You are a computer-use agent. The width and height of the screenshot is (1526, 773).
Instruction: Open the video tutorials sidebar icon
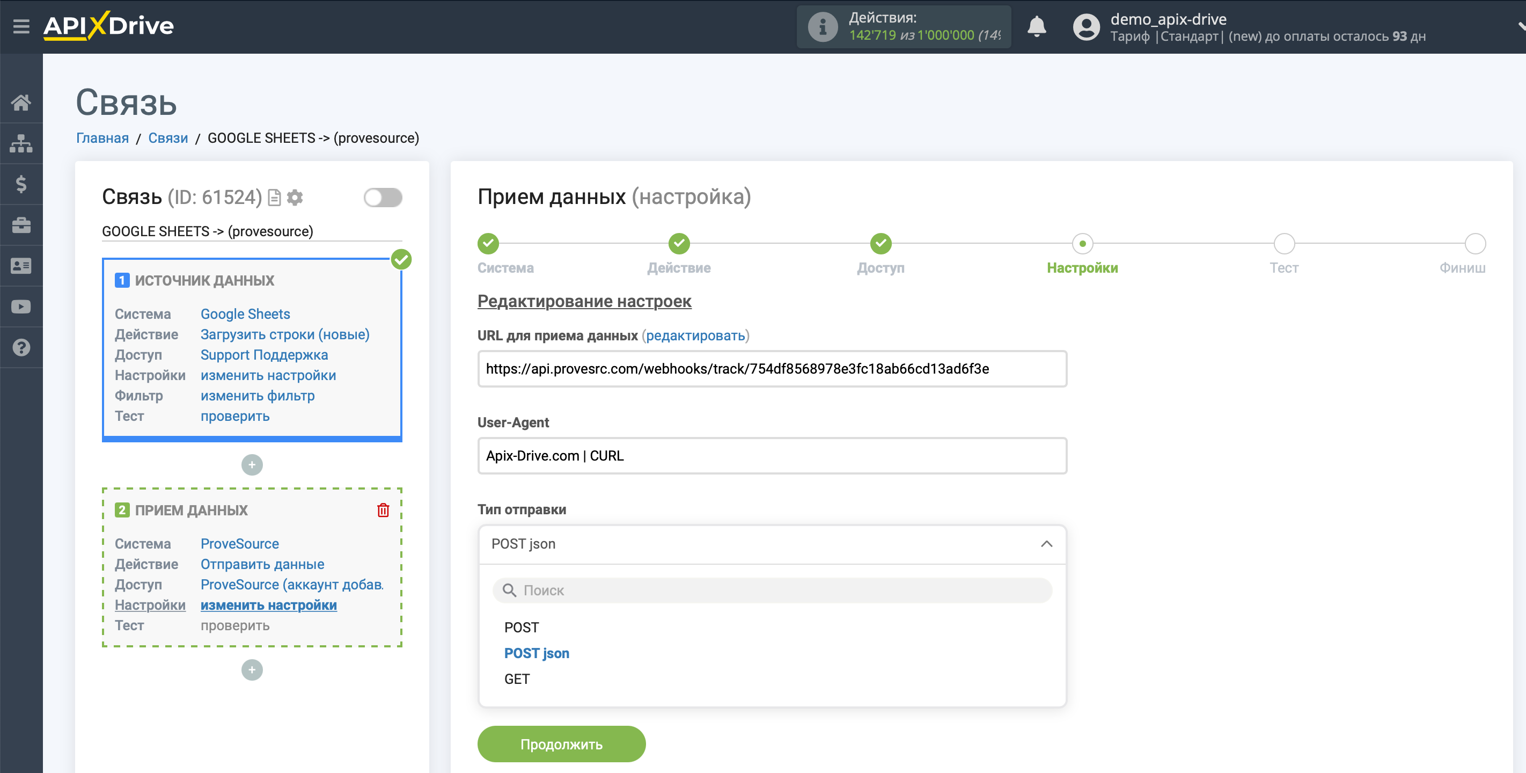21,307
